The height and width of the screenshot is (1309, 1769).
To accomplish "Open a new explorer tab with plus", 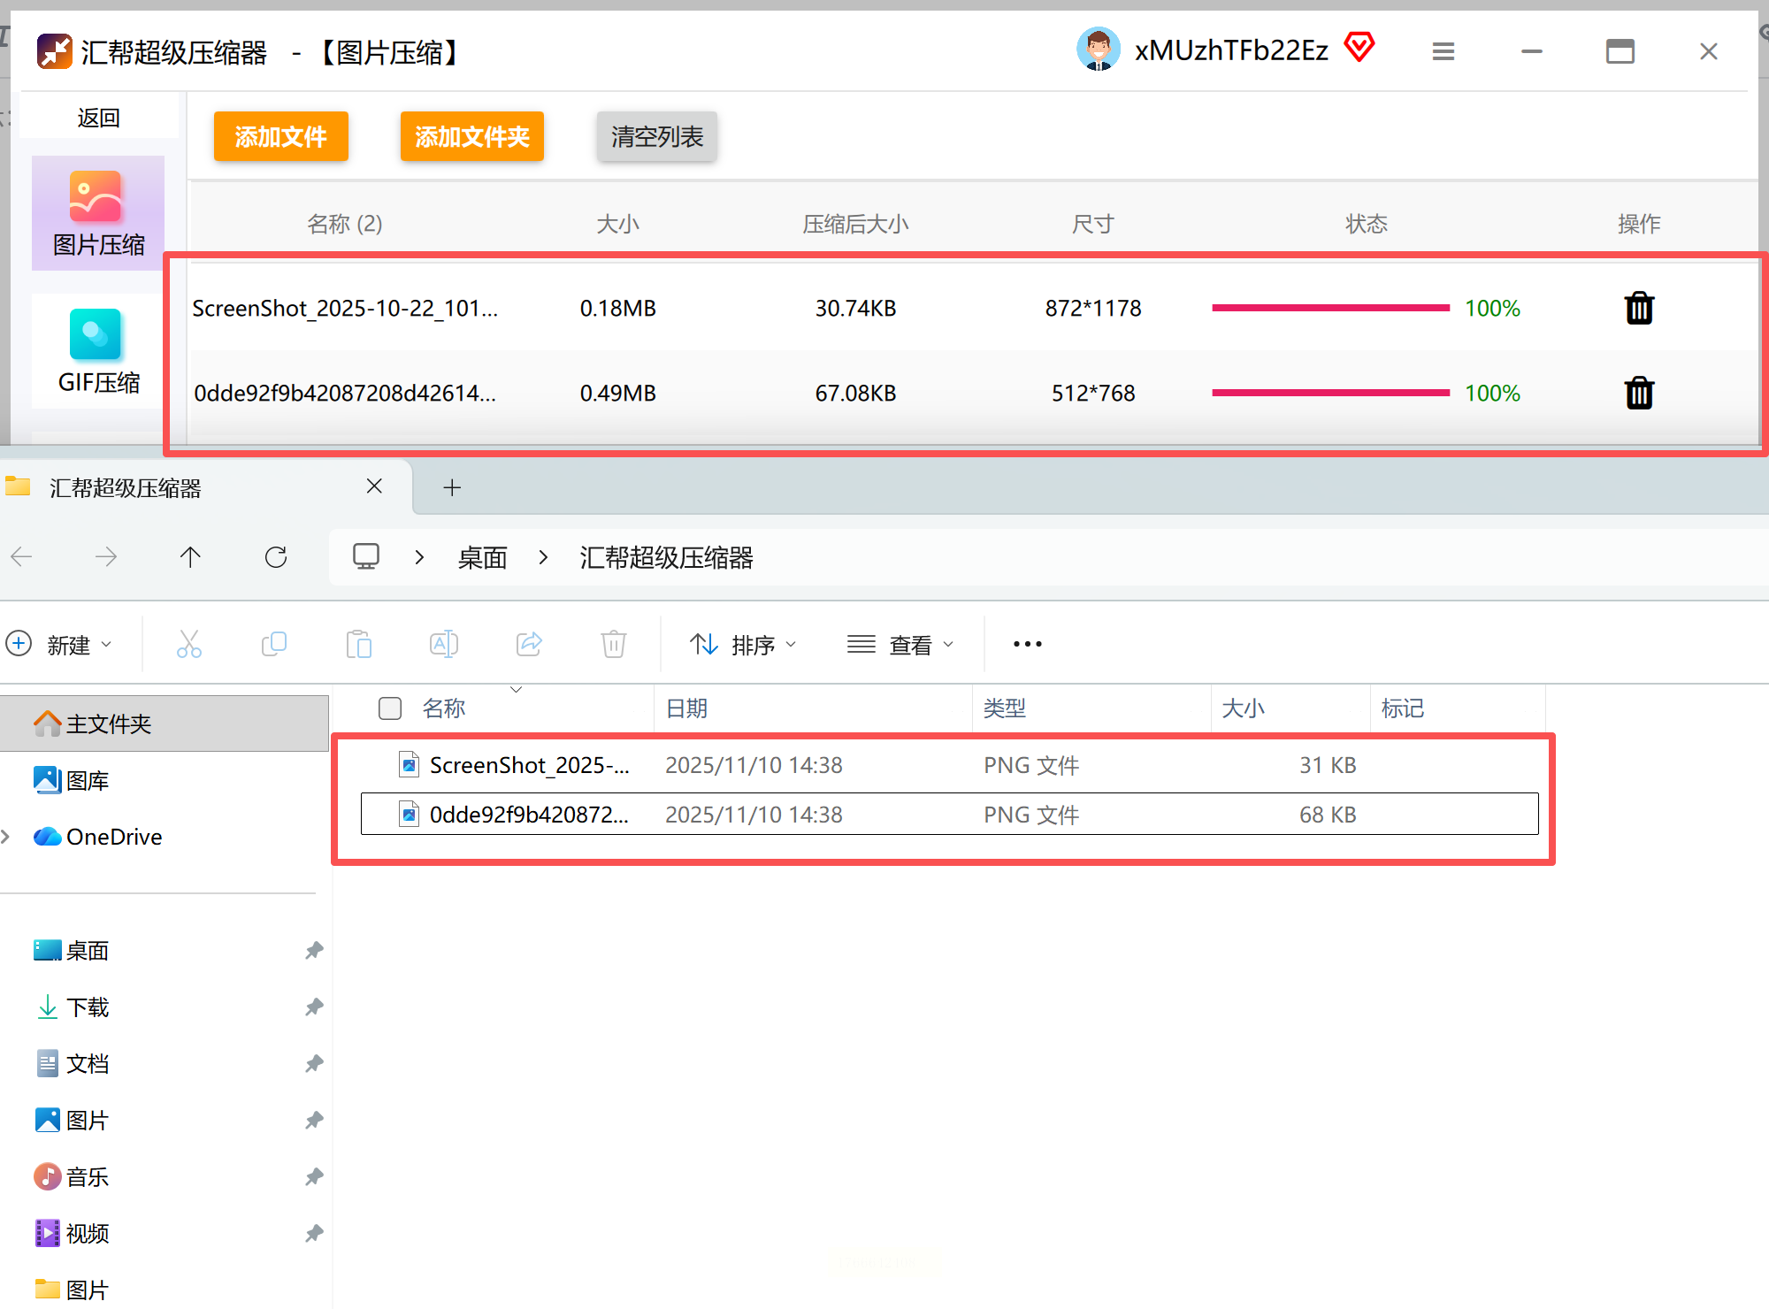I will tap(452, 487).
